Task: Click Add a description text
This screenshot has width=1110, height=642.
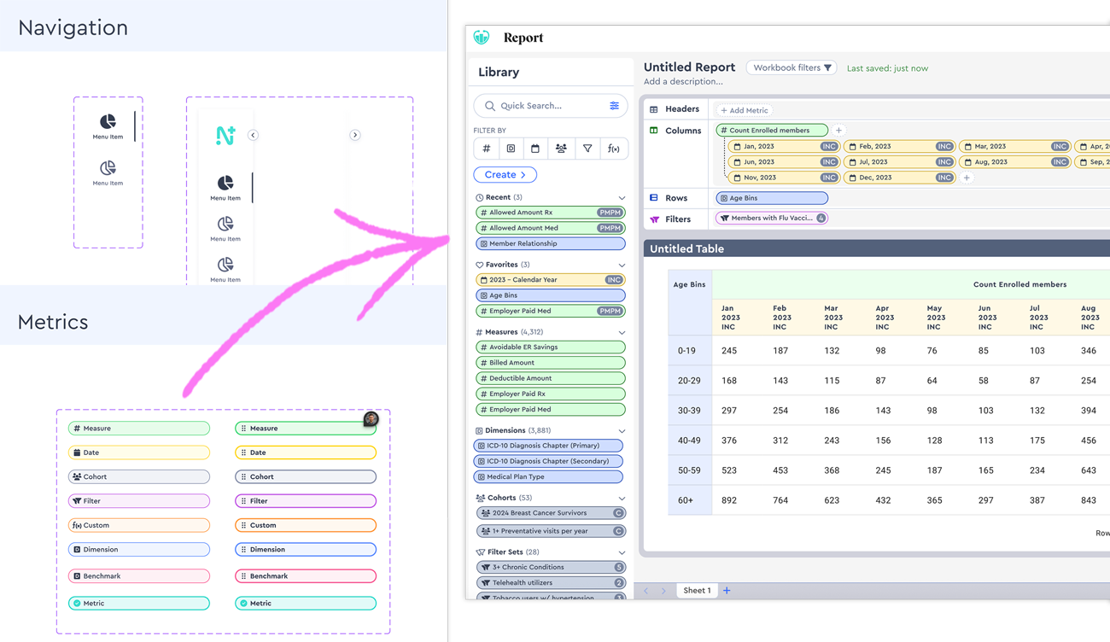Action: (683, 82)
